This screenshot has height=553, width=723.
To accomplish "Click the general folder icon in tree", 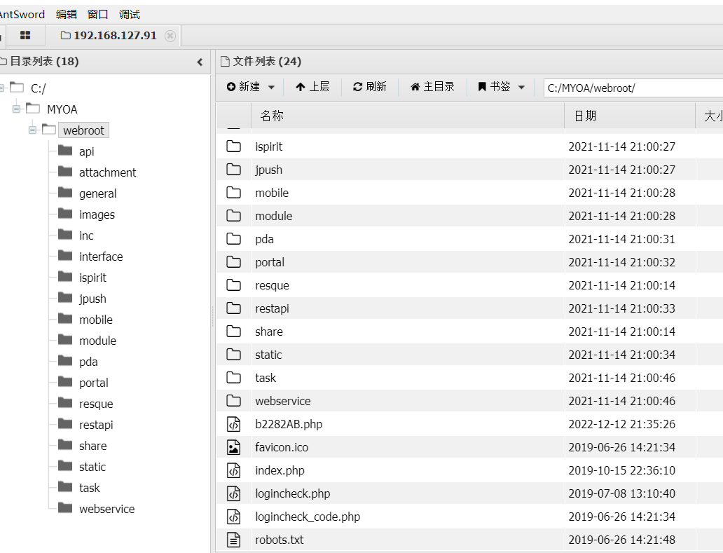I will pos(65,193).
